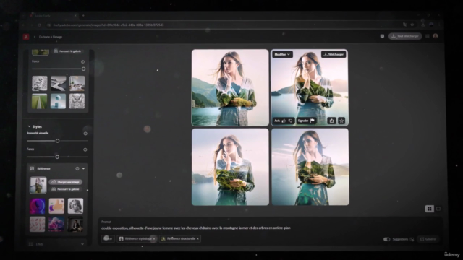Show info for Intensité visuelle
Image resolution: width=463 pixels, height=260 pixels.
[85, 134]
